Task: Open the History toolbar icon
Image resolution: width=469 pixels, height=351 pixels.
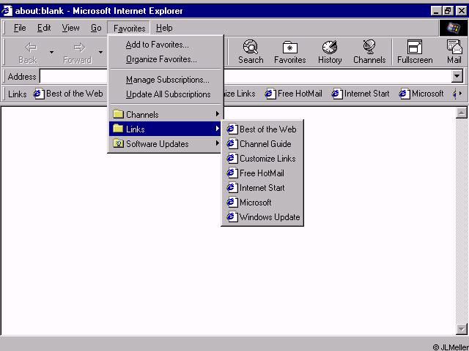Action: pos(330,47)
